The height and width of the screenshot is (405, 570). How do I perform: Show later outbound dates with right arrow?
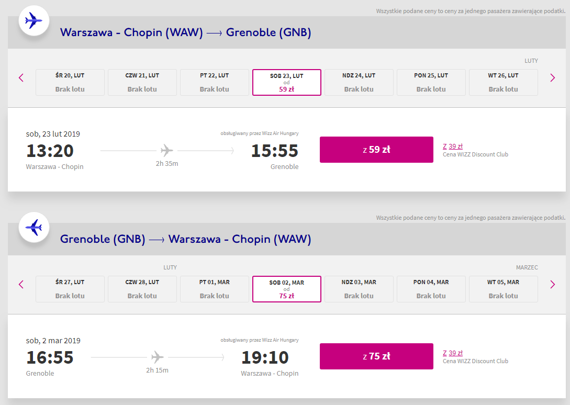tap(552, 78)
